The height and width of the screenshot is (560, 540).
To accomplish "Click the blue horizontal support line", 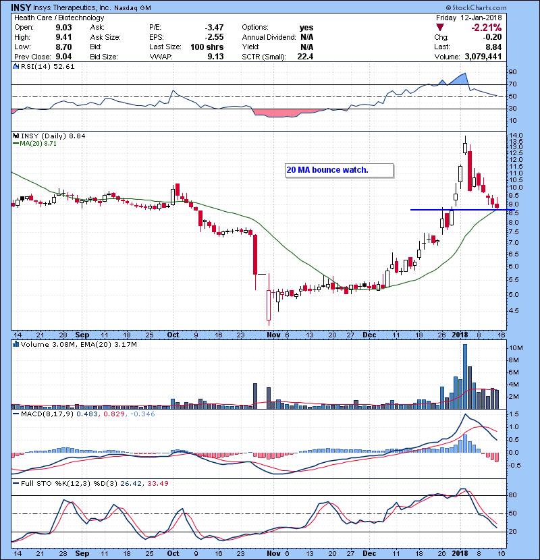I will click(x=462, y=210).
